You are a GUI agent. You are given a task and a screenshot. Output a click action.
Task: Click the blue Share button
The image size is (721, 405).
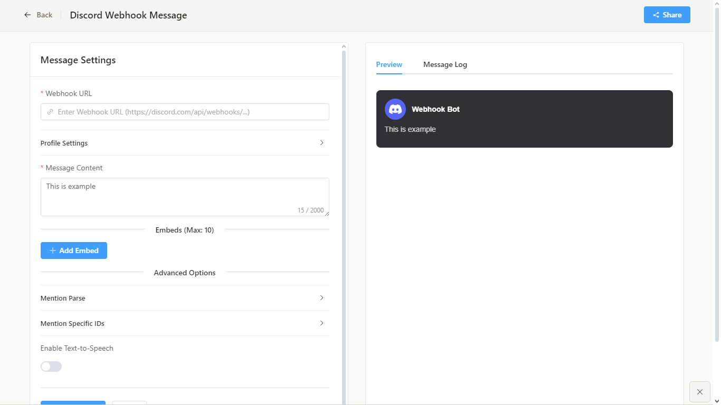(667, 15)
